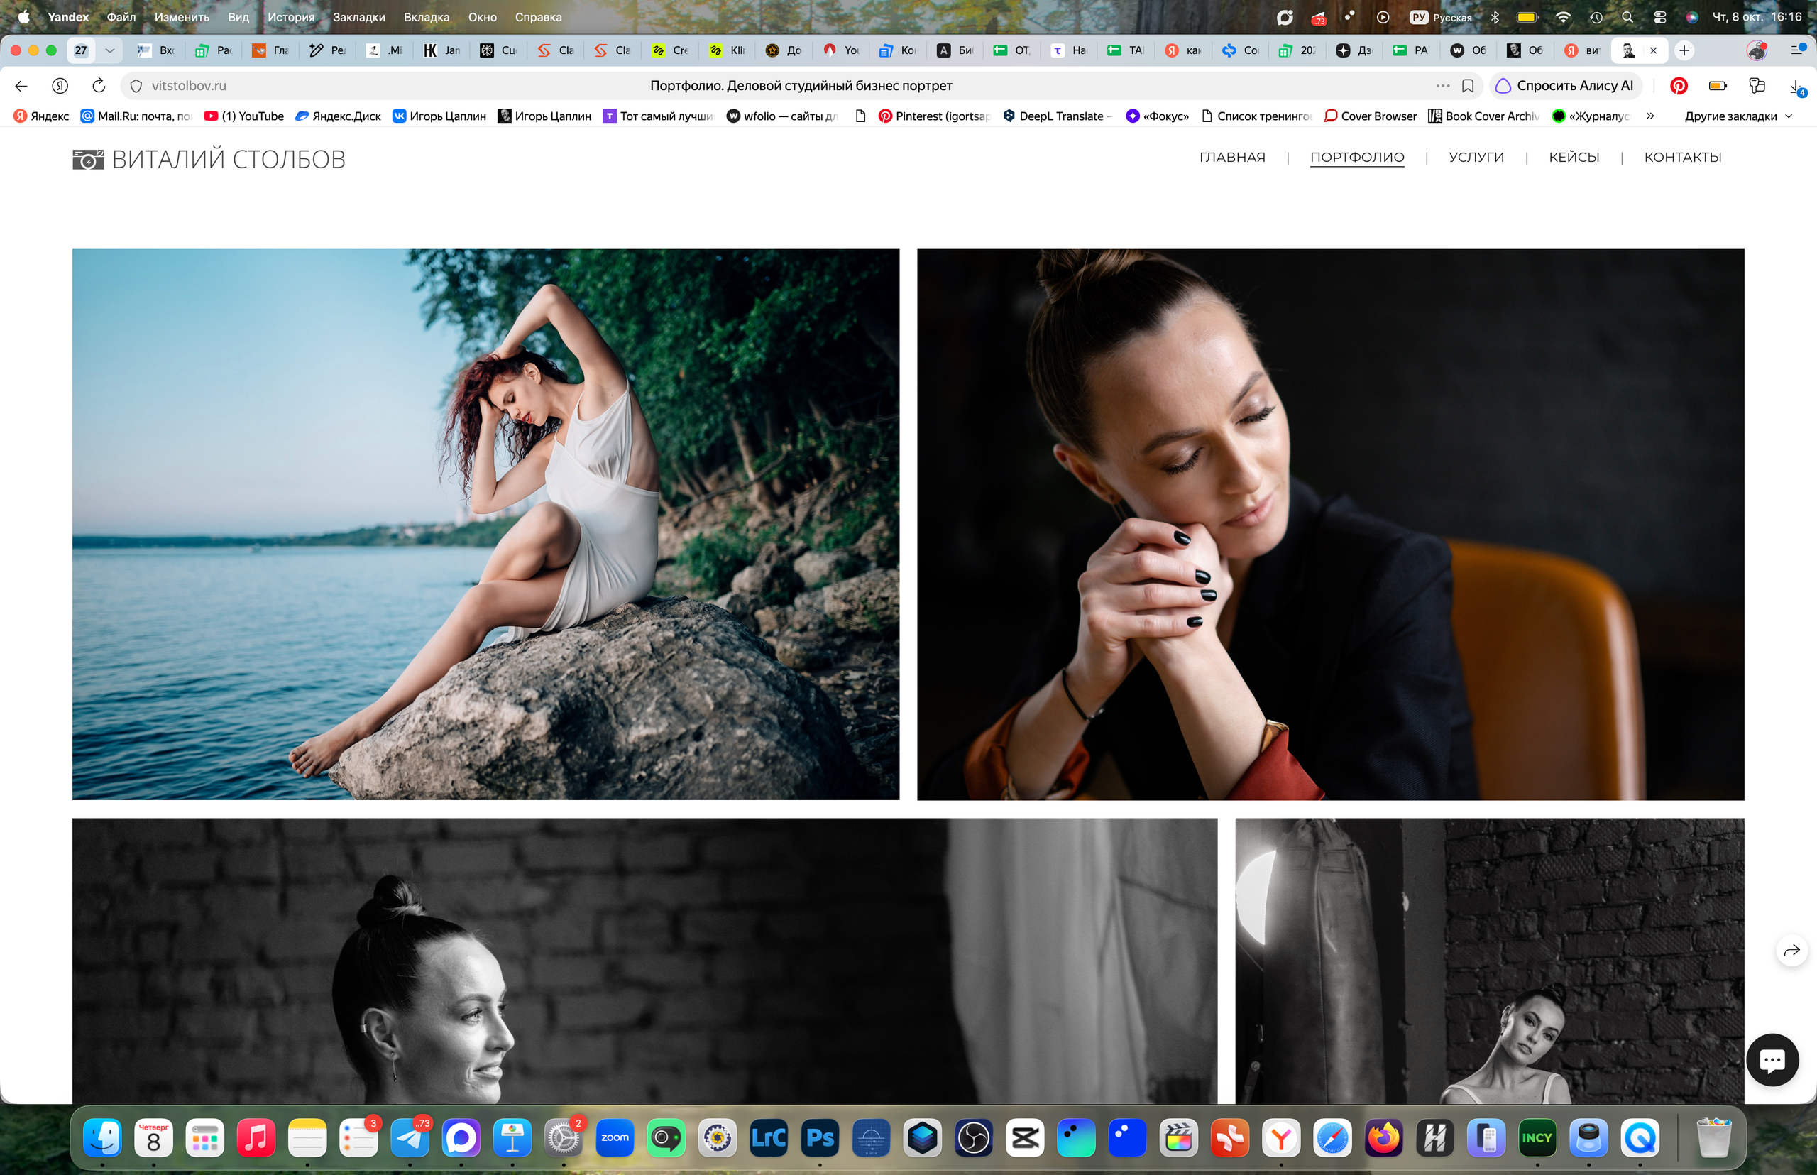Open the УСЛУГИ section
Image resolution: width=1817 pixels, height=1175 pixels.
click(1476, 157)
